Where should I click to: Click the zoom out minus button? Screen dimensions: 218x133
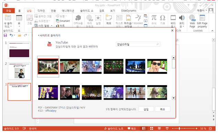(x=173, y=129)
